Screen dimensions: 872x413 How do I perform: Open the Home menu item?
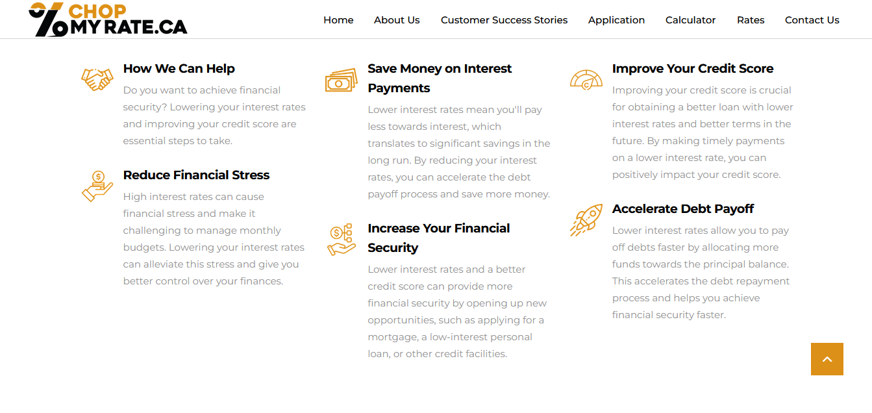tap(338, 20)
